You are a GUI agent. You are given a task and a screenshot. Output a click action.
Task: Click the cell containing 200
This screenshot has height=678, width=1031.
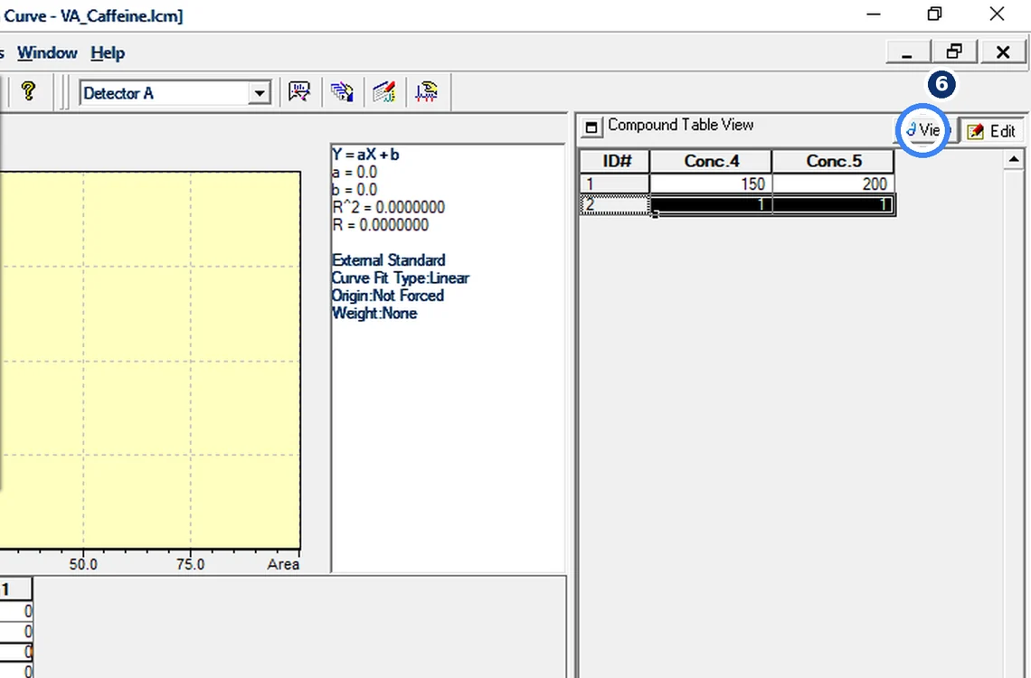point(833,184)
